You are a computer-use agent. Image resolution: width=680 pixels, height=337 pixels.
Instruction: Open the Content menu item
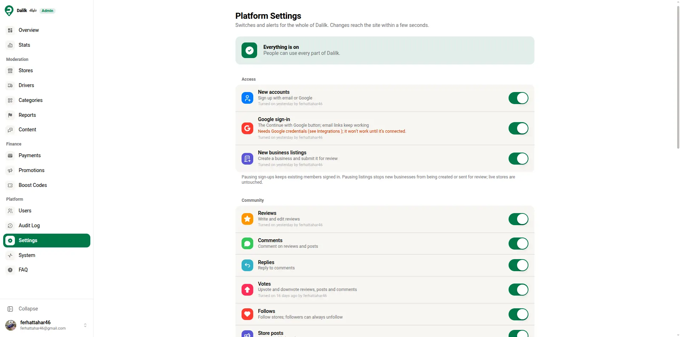click(47, 130)
